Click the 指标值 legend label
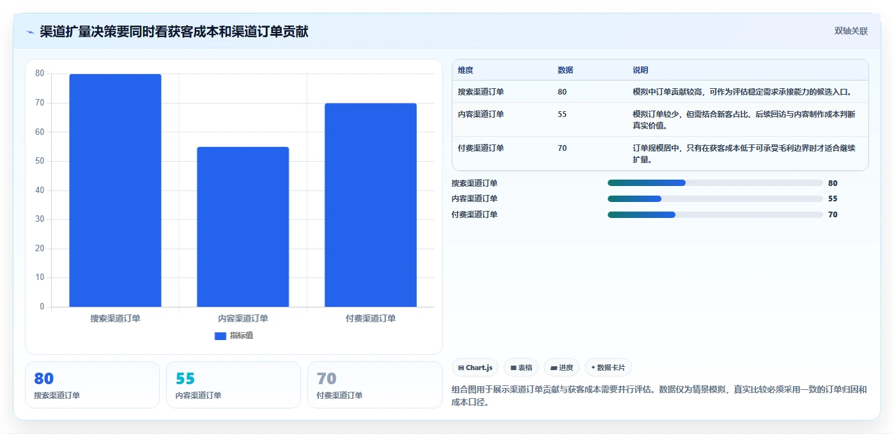Viewport: 894px width, 434px height. point(242,336)
